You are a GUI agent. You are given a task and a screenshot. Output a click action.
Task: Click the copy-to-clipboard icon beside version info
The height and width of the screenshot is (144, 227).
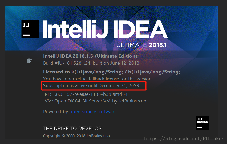(30, 61)
